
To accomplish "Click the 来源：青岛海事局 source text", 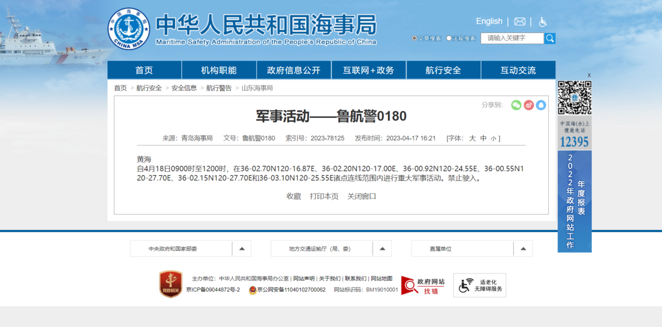I will (x=188, y=138).
